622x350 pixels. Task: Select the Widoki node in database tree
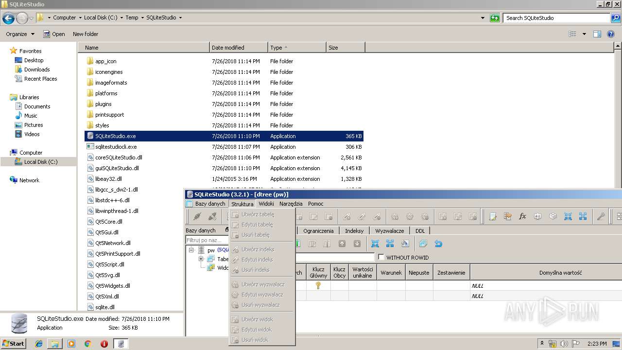[223, 268]
